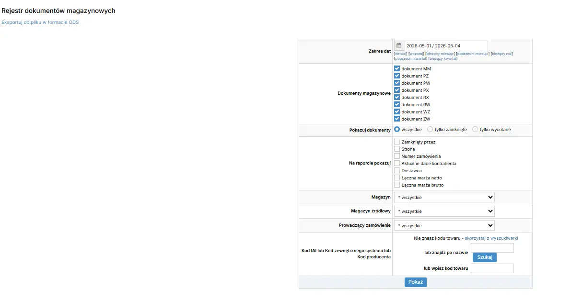This screenshot has height=299, width=571.
Task: Check the Łączna marża netto box
Action: [397, 177]
